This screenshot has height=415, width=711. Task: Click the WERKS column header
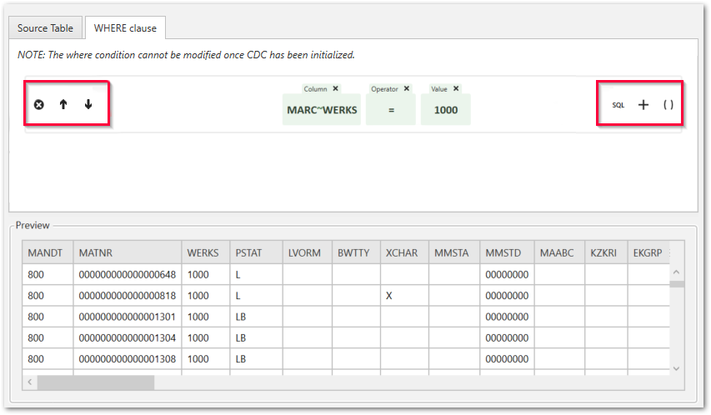203,252
